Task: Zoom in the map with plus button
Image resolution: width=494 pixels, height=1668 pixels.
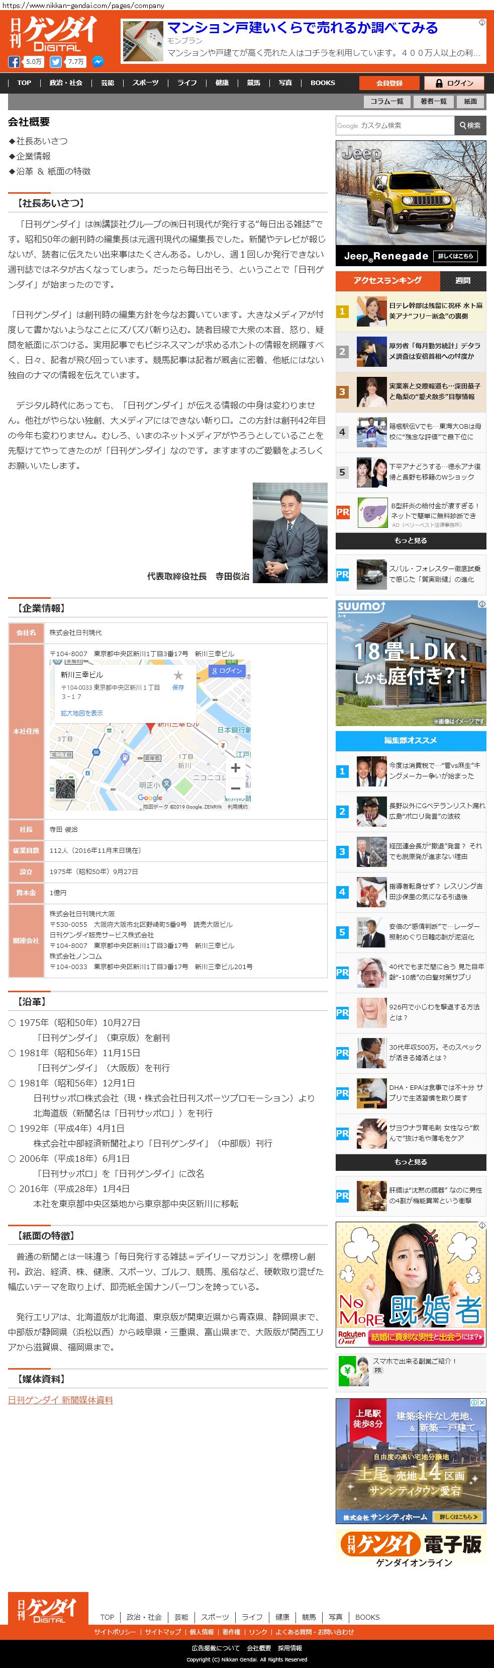Action: pos(235,768)
